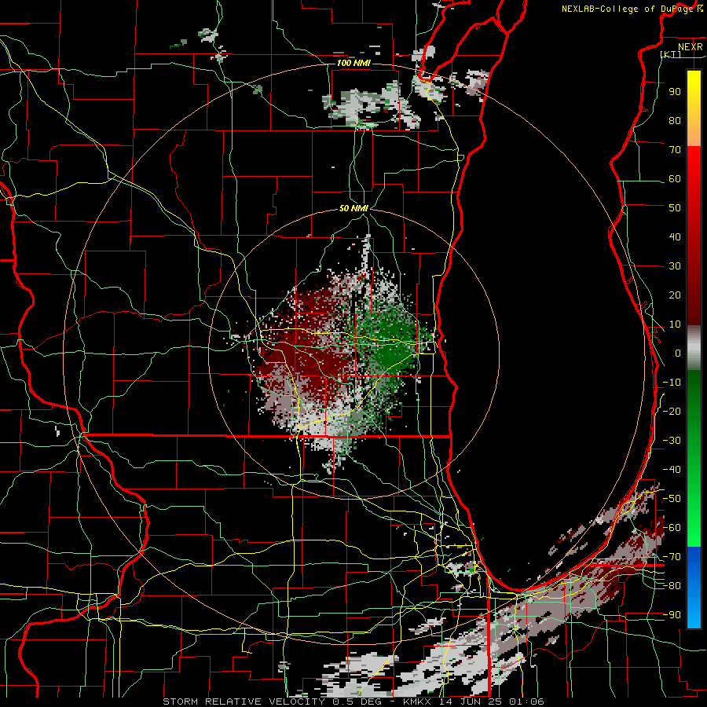707x707 pixels.
Task: Click the -50 value on the velocity scale
Action: [672, 499]
